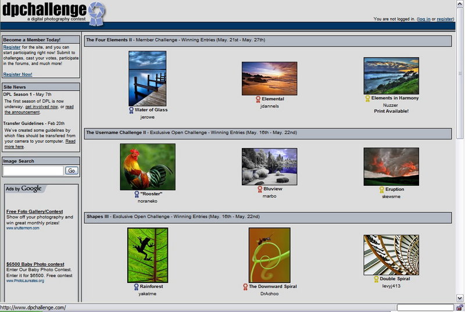
Task: Click Elemental photo title
Action: pyautogui.click(x=273, y=99)
